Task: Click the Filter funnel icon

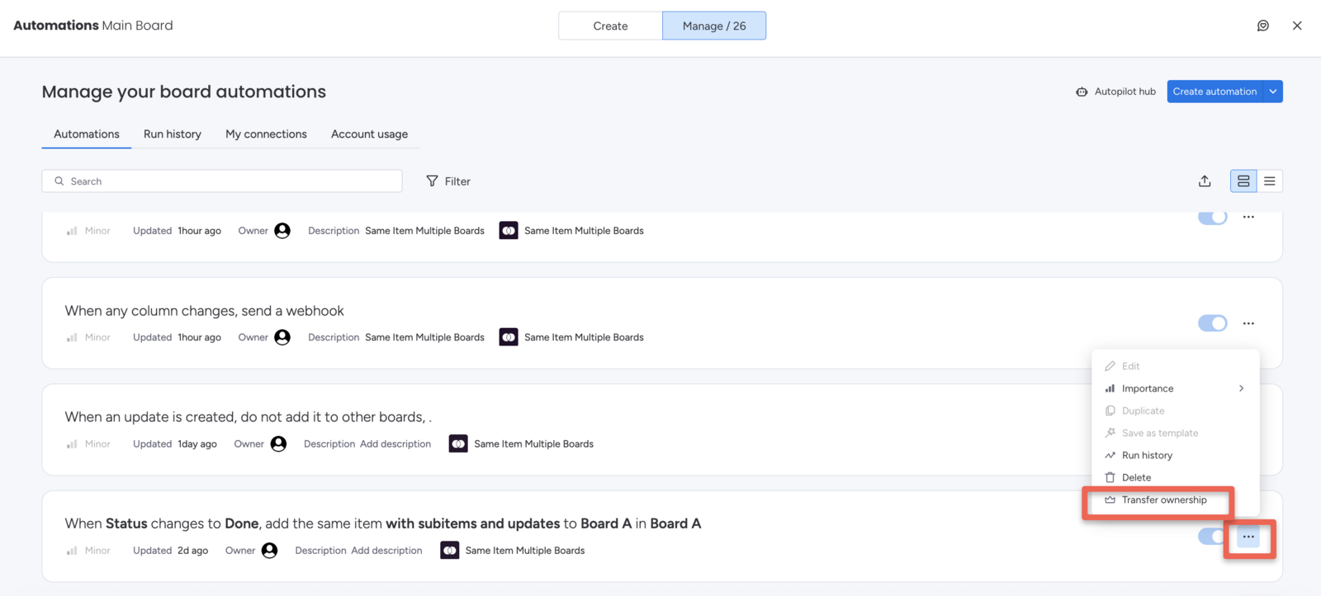Action: pos(432,181)
